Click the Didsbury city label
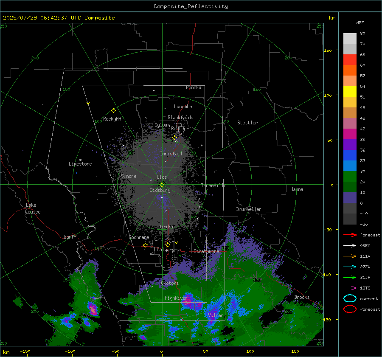The image size is (382, 357). tap(160, 190)
